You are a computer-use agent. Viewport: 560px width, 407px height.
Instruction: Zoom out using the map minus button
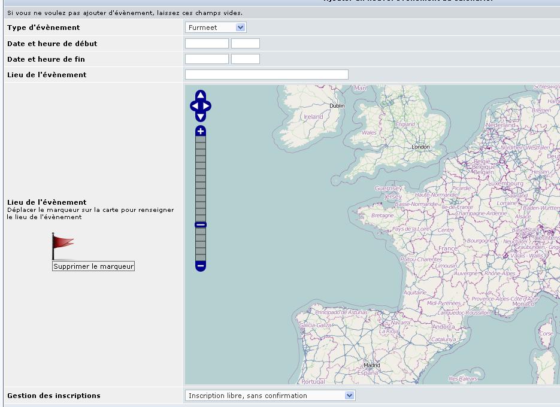click(x=201, y=265)
